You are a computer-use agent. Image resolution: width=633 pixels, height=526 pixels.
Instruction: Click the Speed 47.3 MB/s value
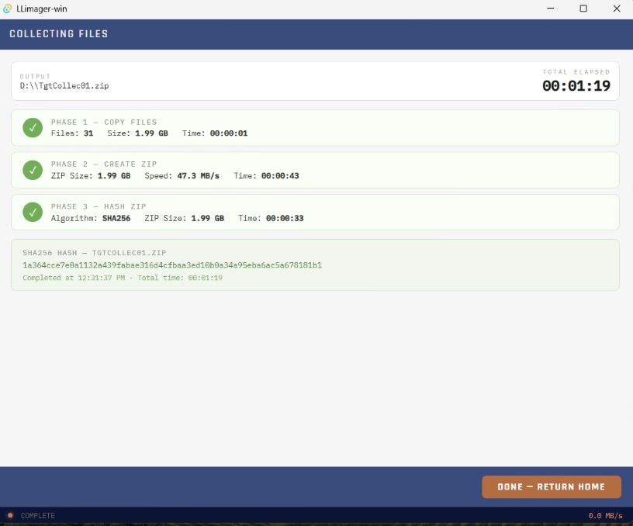(x=199, y=175)
